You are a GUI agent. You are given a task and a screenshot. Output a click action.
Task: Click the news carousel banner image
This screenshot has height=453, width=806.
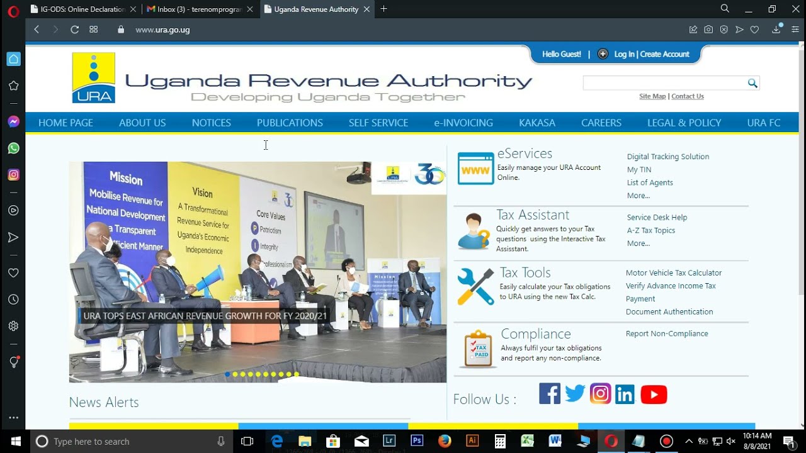click(258, 272)
